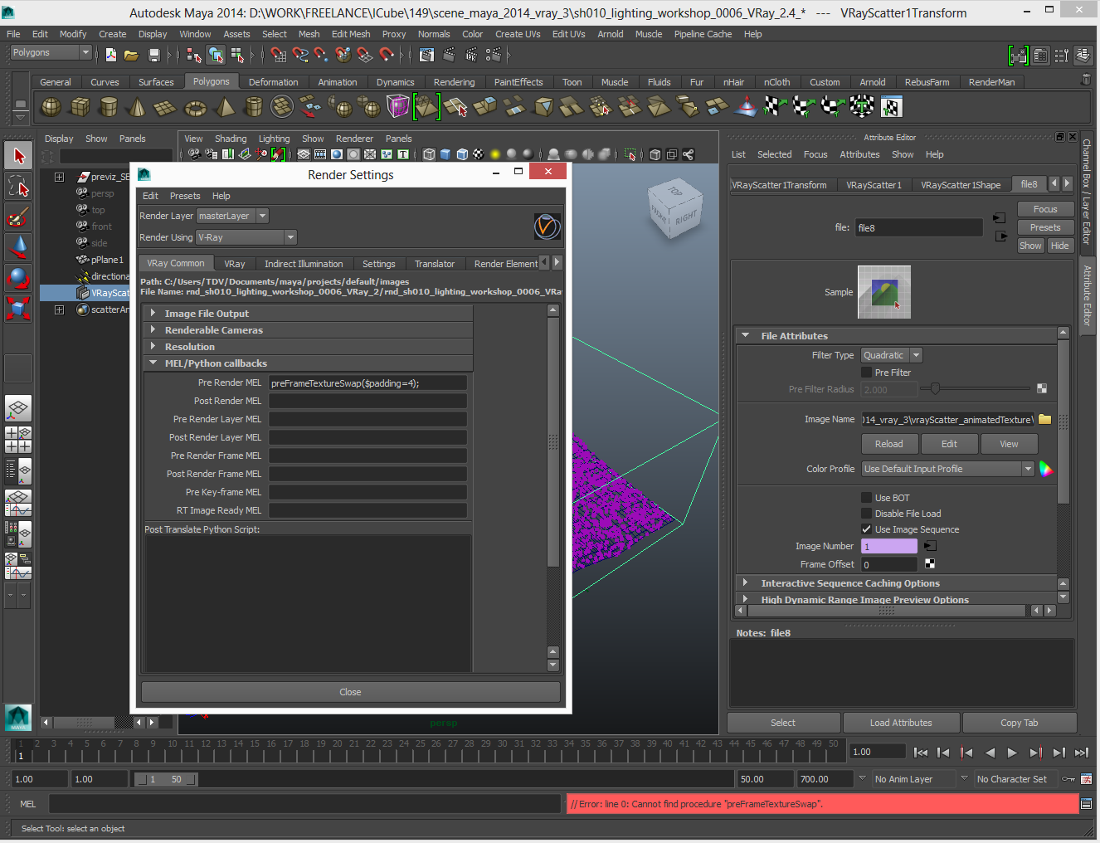Click New Scene icon in status line
The image size is (1100, 843).
click(x=111, y=55)
